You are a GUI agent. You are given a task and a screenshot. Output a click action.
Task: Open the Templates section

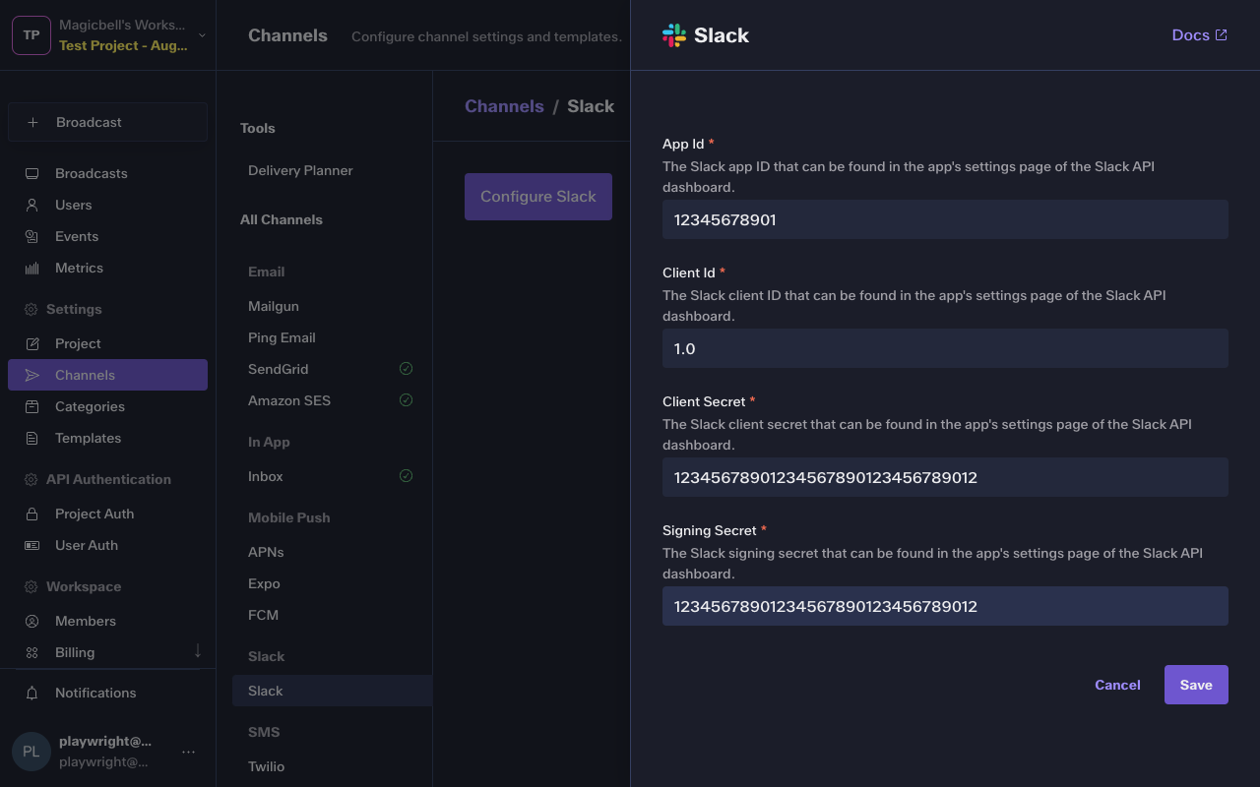coord(108,438)
